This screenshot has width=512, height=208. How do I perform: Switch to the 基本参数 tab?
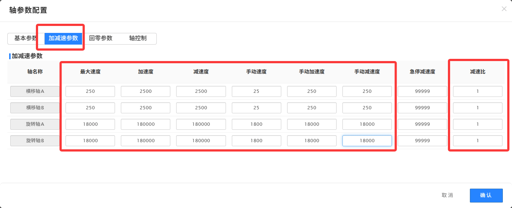[x=25, y=38]
